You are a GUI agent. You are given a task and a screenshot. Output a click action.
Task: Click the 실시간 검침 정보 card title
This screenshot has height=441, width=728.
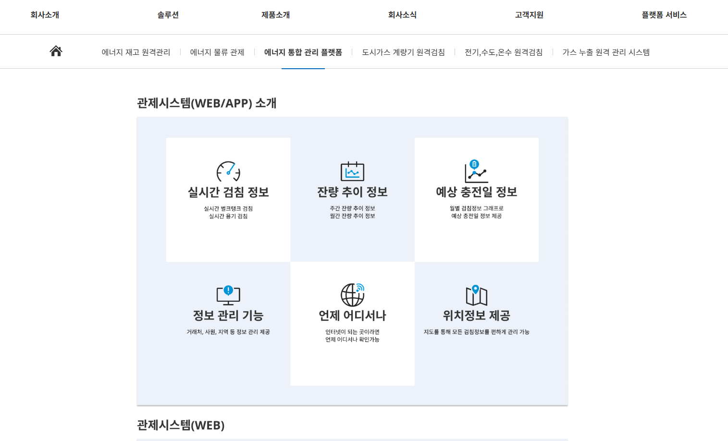point(228,192)
